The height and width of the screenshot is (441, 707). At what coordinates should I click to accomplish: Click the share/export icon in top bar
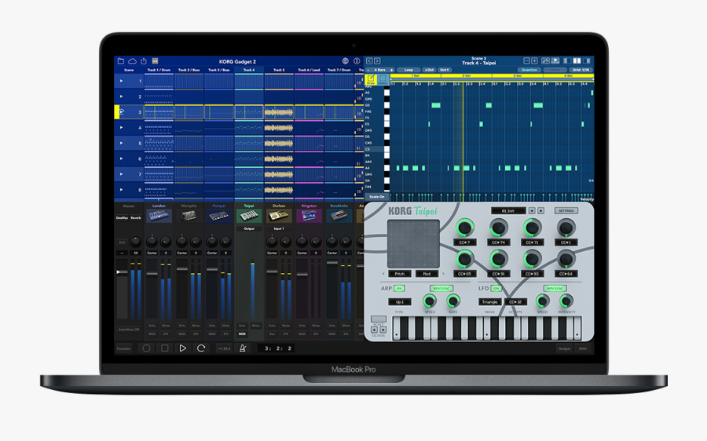click(x=144, y=60)
